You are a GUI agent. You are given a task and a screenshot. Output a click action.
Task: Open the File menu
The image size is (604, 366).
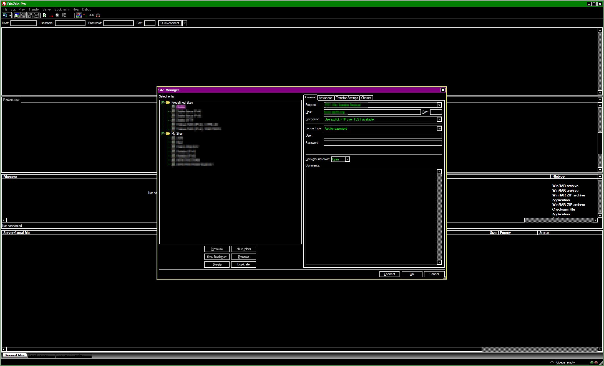click(5, 9)
